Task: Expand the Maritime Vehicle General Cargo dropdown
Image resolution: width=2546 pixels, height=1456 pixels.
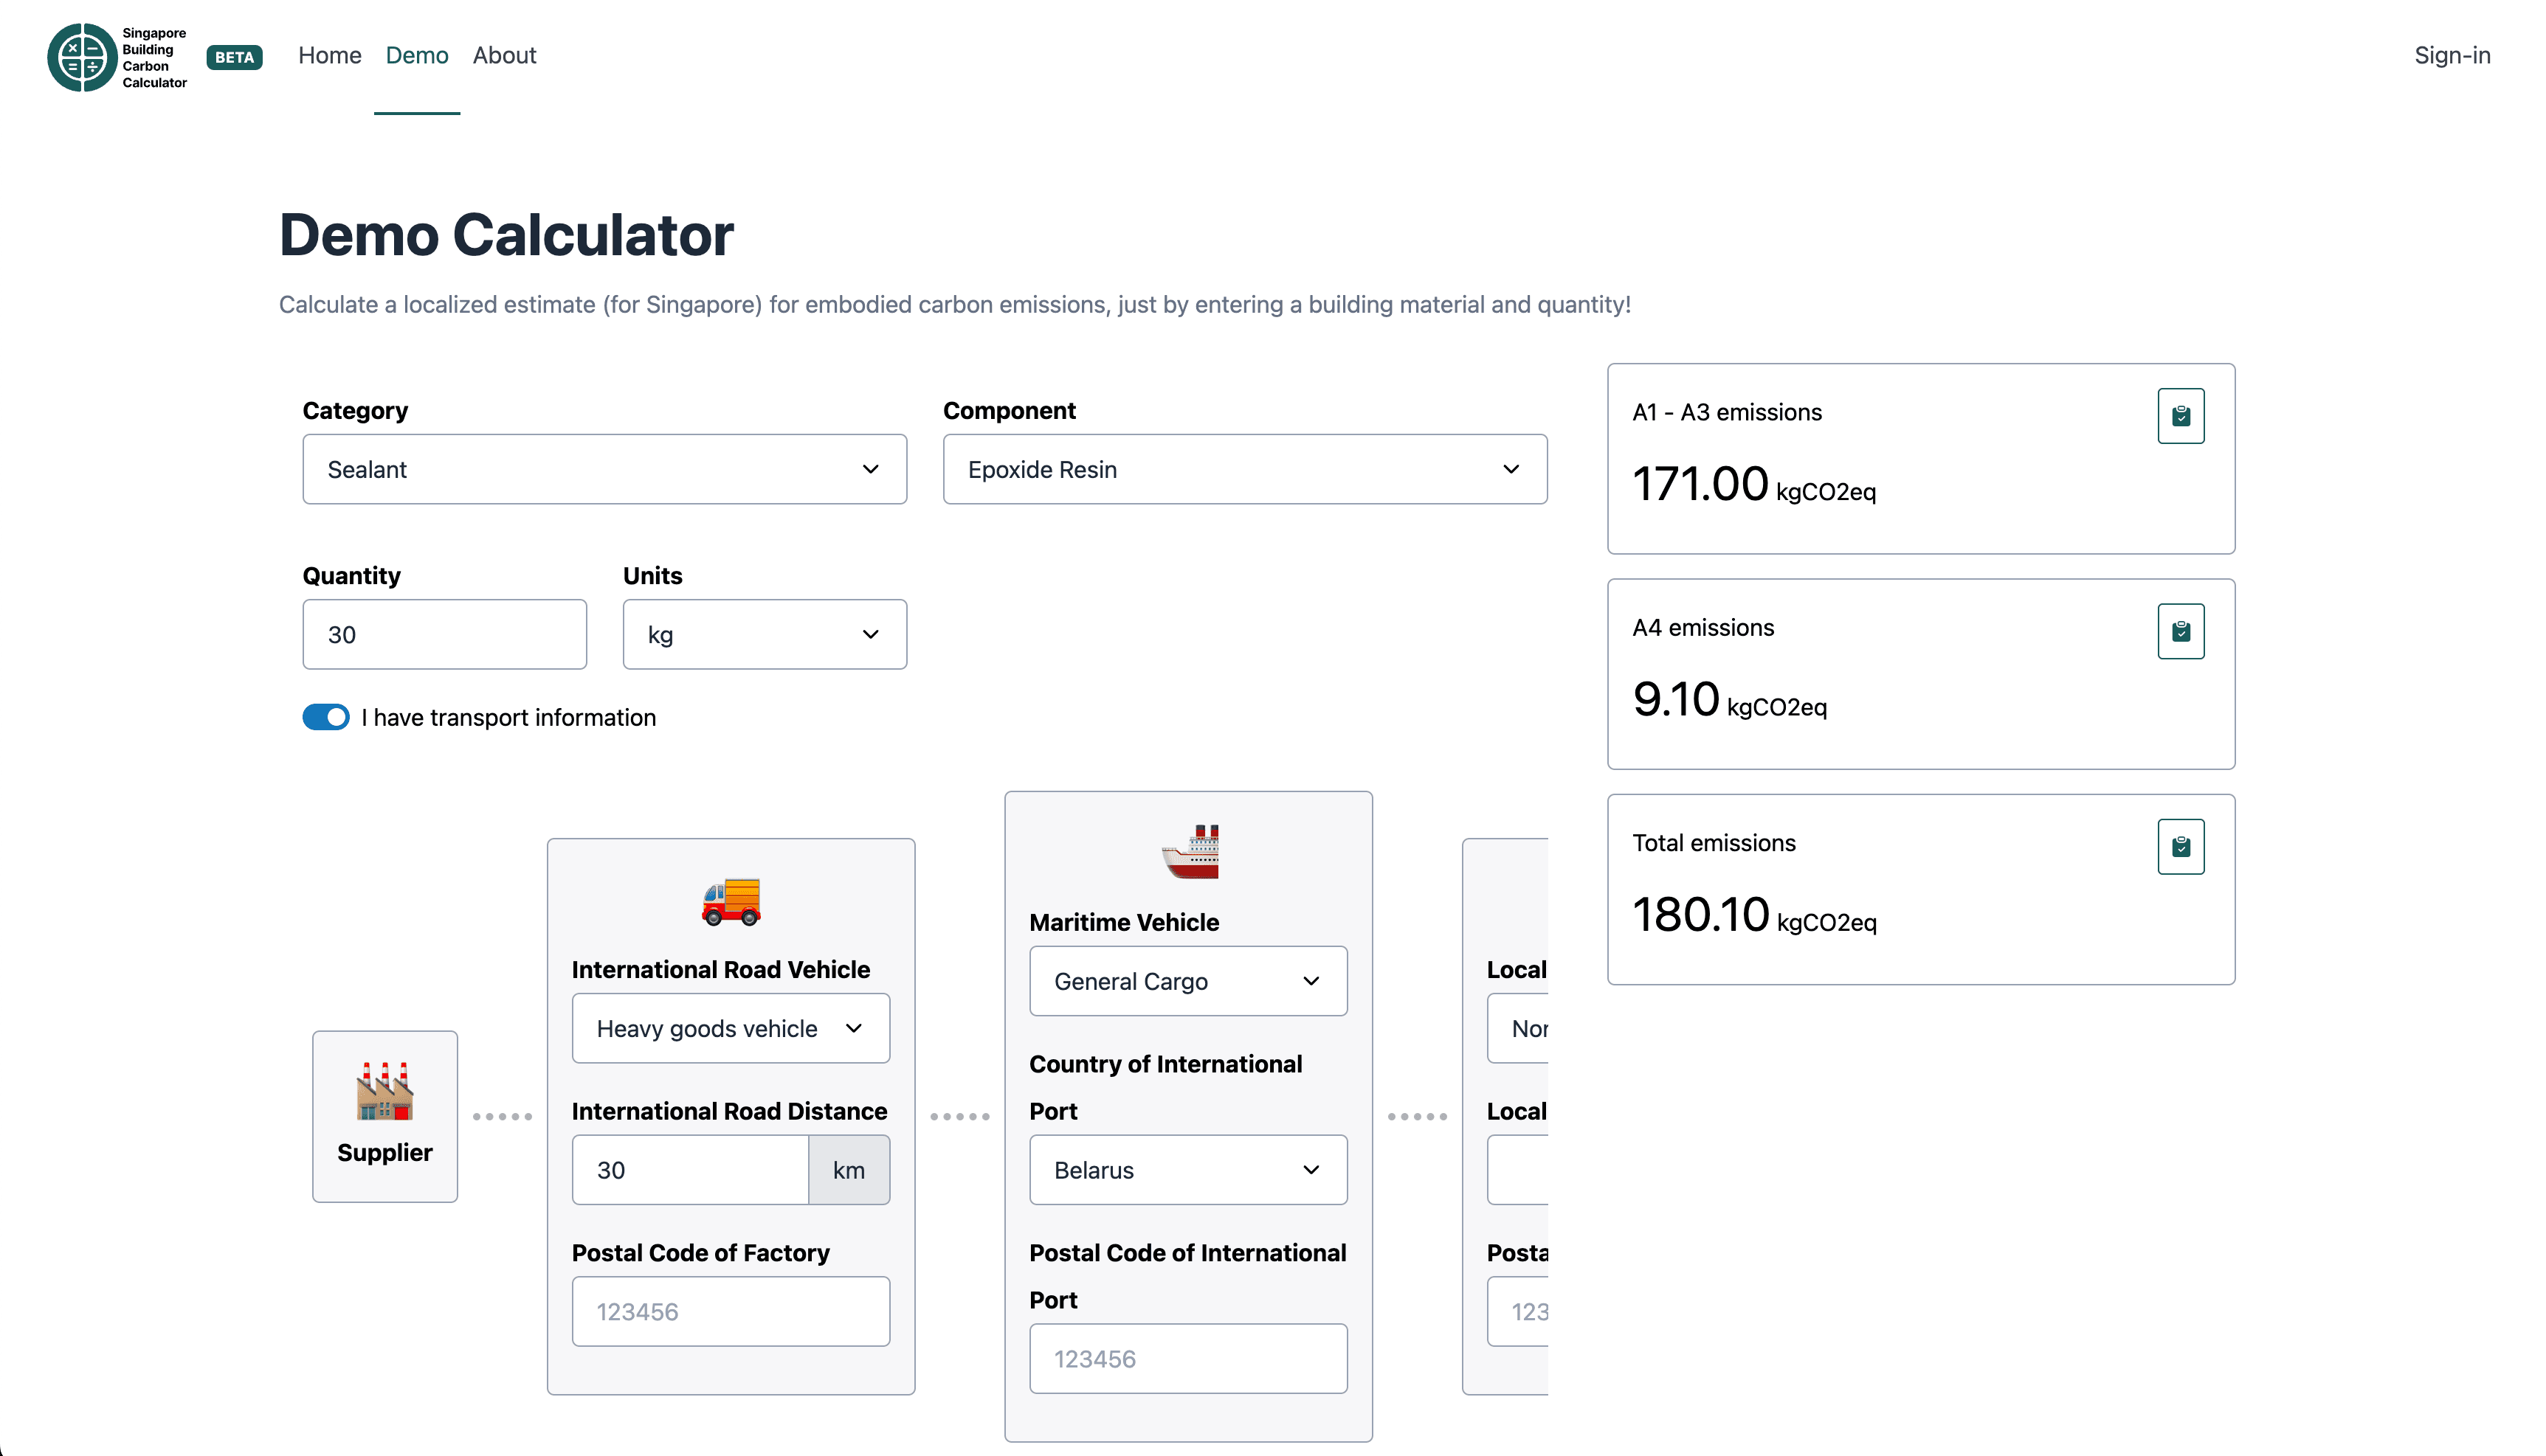Action: [x=1187, y=981]
